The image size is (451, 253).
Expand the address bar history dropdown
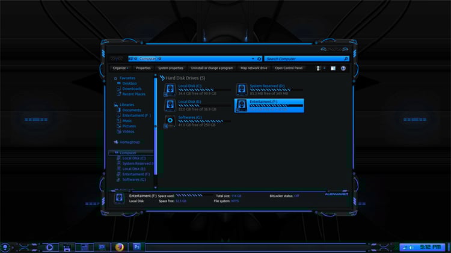click(253, 59)
